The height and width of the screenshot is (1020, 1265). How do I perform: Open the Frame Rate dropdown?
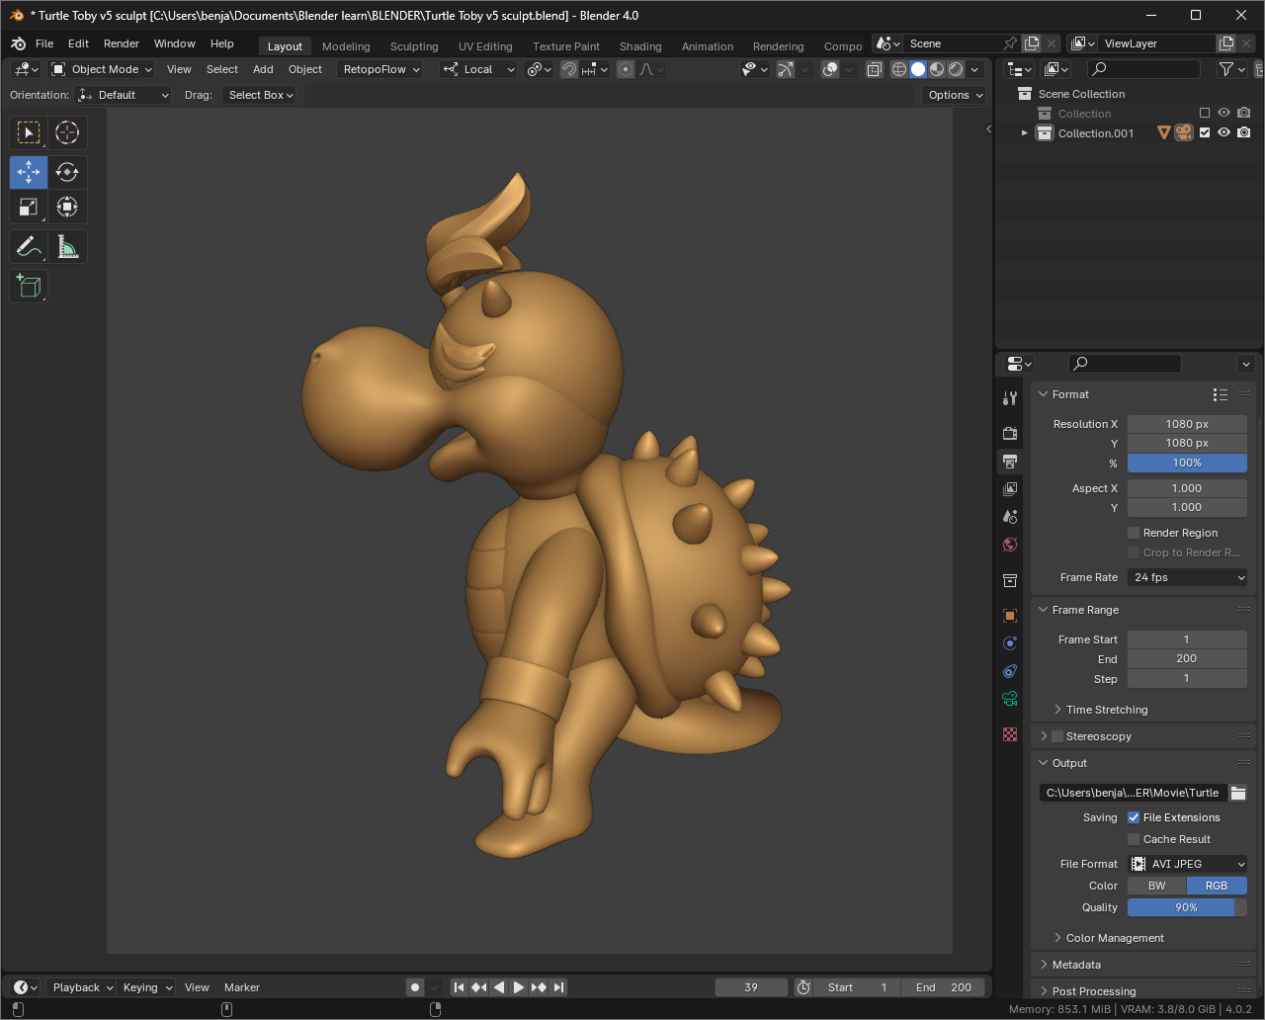point(1187,577)
